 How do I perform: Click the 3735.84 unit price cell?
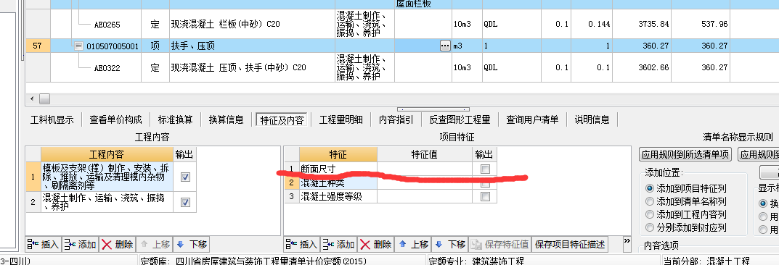(643, 25)
